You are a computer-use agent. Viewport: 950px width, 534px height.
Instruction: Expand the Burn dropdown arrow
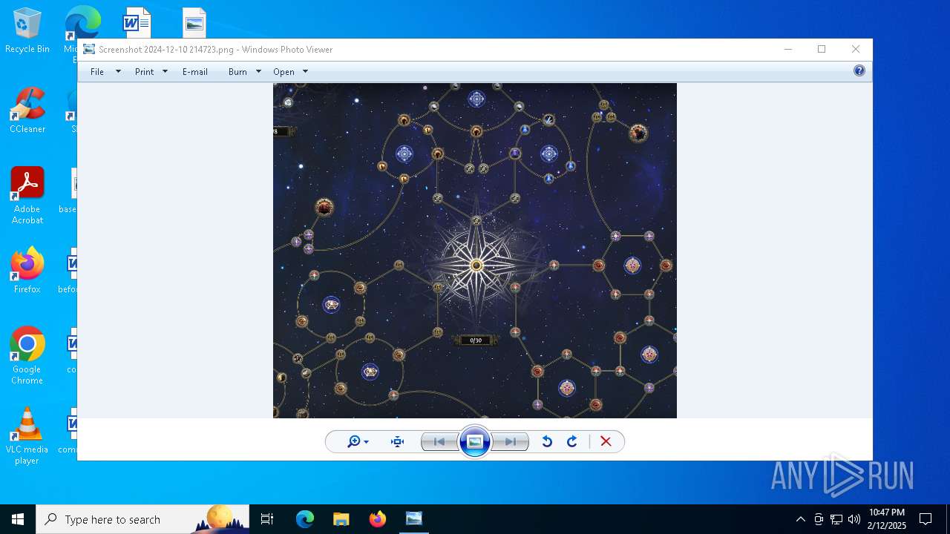pyautogui.click(x=258, y=72)
